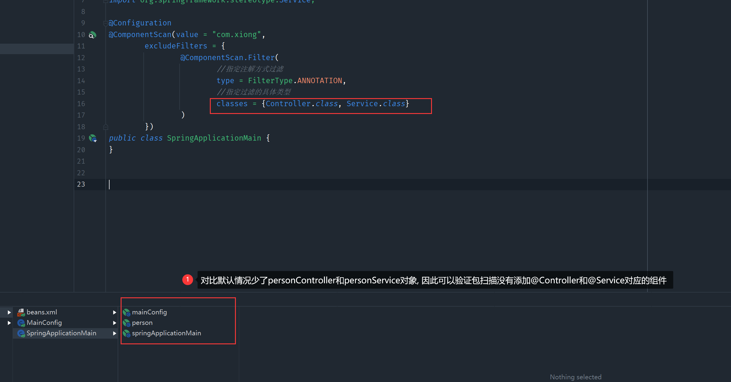Click line number 23 in the gutter
The height and width of the screenshot is (382, 731).
tap(81, 184)
